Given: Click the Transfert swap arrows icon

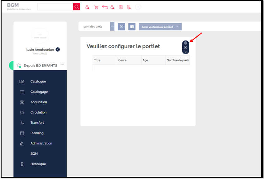Looking at the screenshot, I should click(x=22, y=123).
